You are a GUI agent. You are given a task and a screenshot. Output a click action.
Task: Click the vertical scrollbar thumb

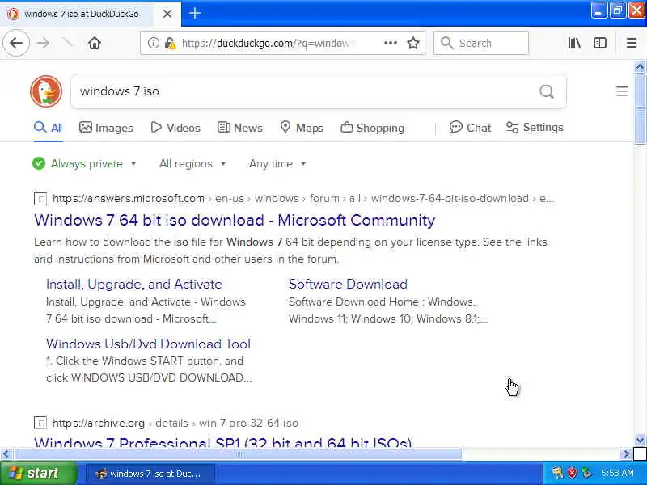tap(640, 109)
